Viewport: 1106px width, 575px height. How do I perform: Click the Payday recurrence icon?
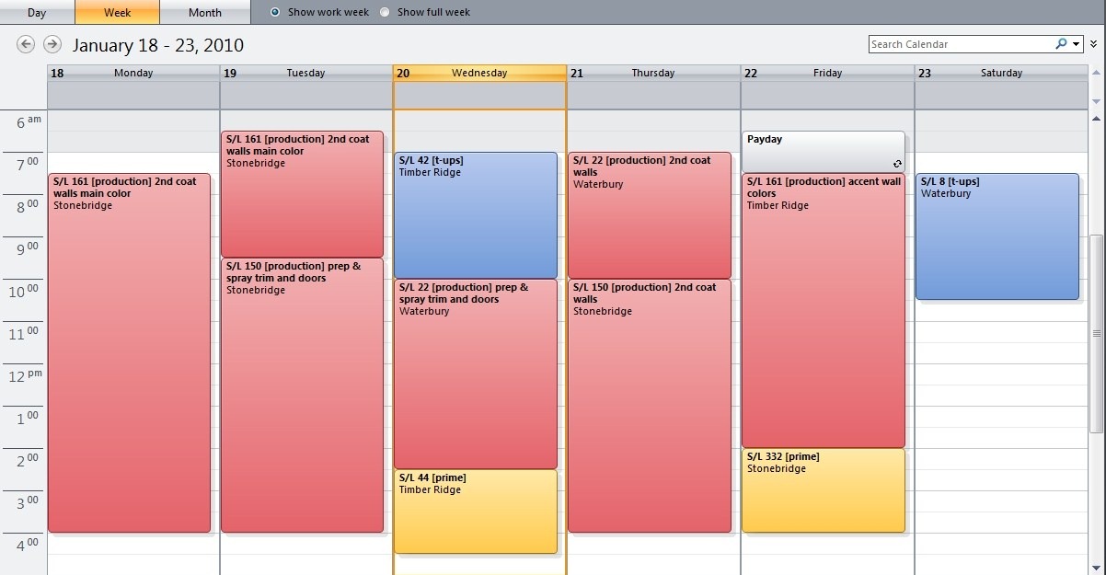(897, 164)
